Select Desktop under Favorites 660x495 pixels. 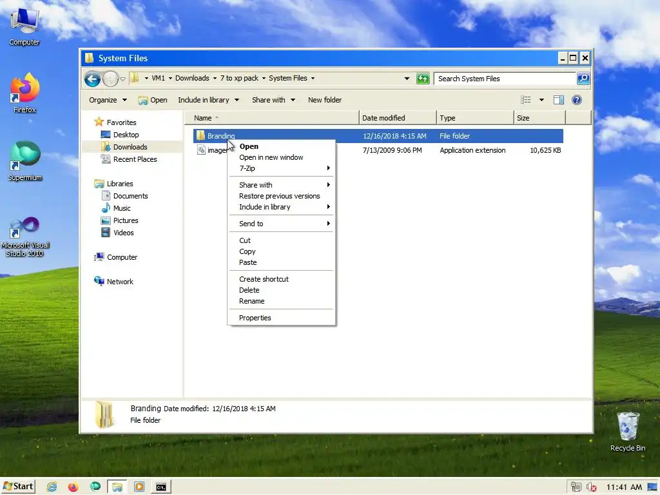point(126,135)
